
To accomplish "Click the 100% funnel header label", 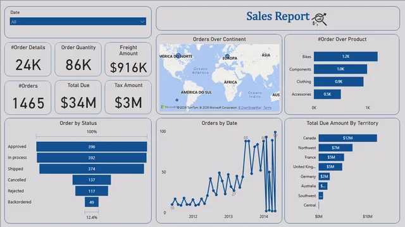I will [x=92, y=132].
